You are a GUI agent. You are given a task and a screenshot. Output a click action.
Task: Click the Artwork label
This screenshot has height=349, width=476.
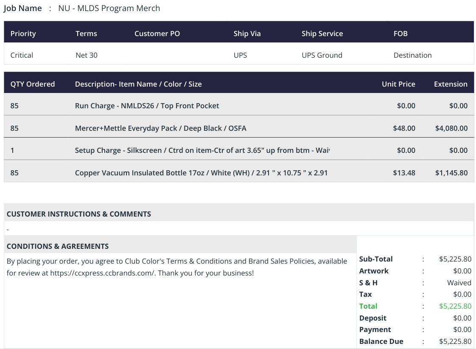(374, 271)
